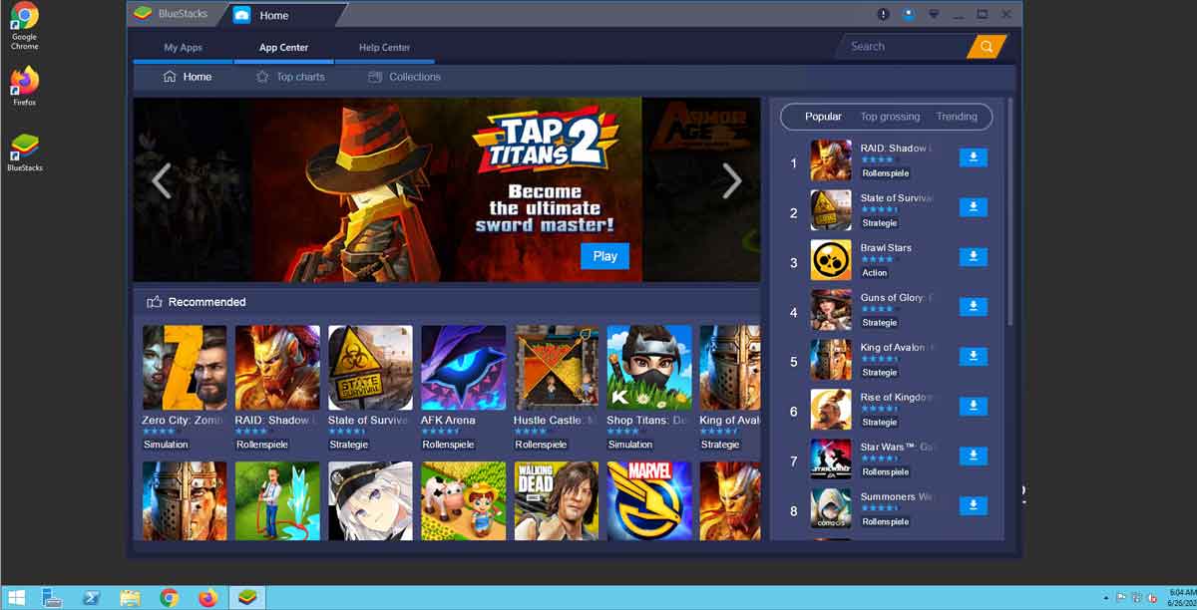
Task: Open File Explorer from the taskbar
Action: click(130, 598)
